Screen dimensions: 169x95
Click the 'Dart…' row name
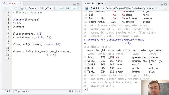click(x=91, y=68)
